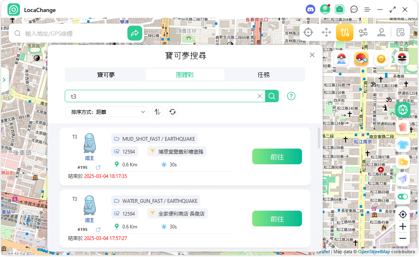The height and width of the screenshot is (257, 419).
Task: Open the history records icon
Action: [x=400, y=33]
